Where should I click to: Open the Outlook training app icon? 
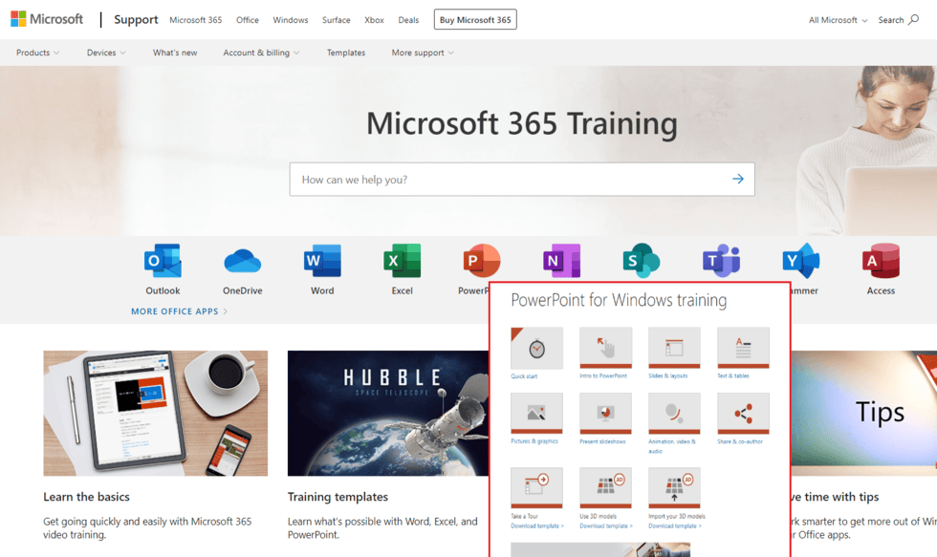click(163, 261)
